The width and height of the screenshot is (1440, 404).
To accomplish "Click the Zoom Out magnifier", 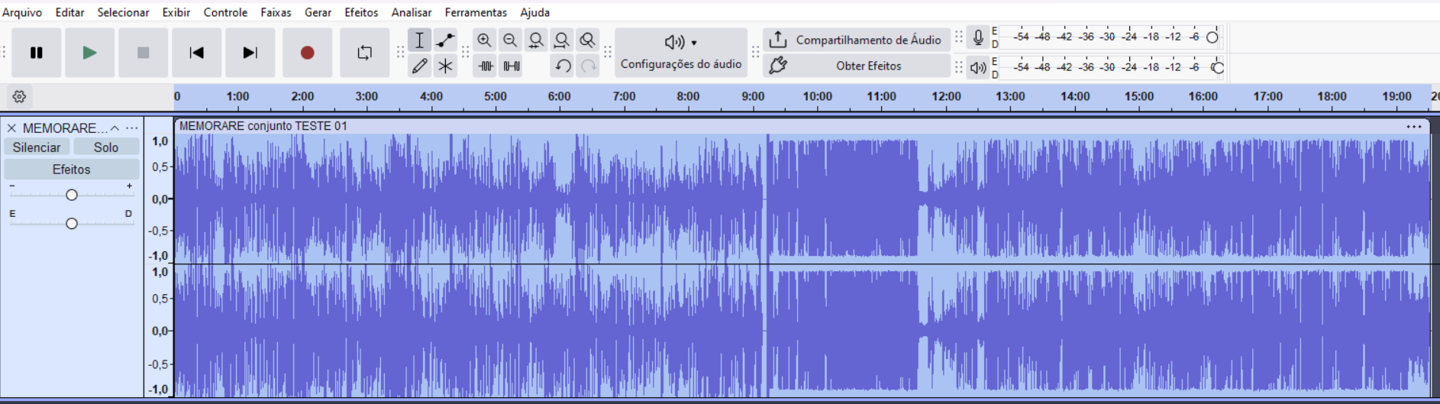I will pyautogui.click(x=510, y=40).
